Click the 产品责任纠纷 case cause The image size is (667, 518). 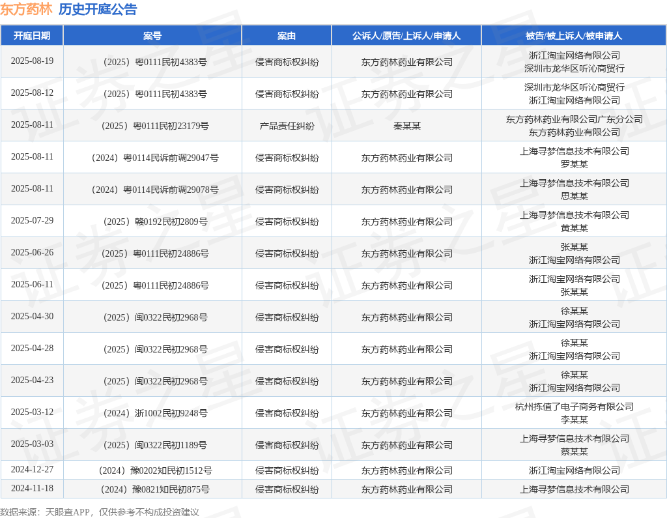(x=287, y=126)
